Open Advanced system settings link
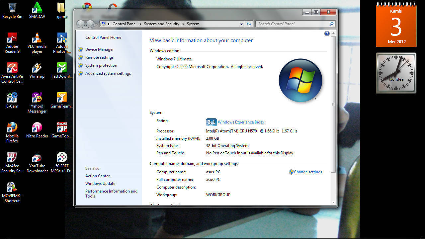The image size is (425, 239). [108, 73]
